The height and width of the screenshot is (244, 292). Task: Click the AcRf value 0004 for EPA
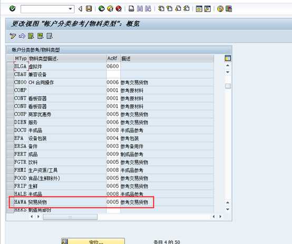(113, 138)
